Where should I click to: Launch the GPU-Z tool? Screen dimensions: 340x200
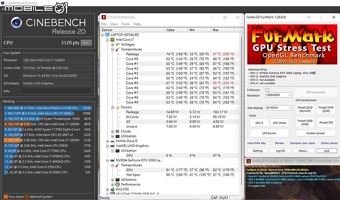pos(259,123)
